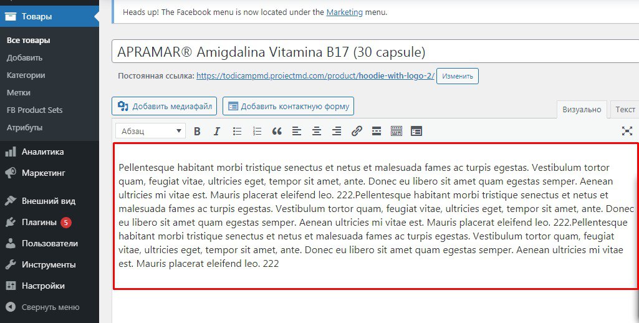Viewport: 639px width, 323px height.
Task: Open the Внешний вид menu
Action: [49, 201]
